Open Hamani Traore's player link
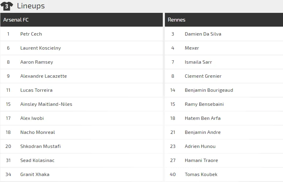Screen dimensions: 283x182 click(201, 160)
